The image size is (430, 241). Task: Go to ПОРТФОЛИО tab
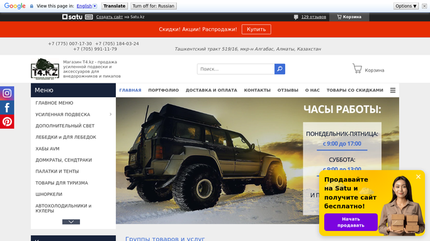164,90
